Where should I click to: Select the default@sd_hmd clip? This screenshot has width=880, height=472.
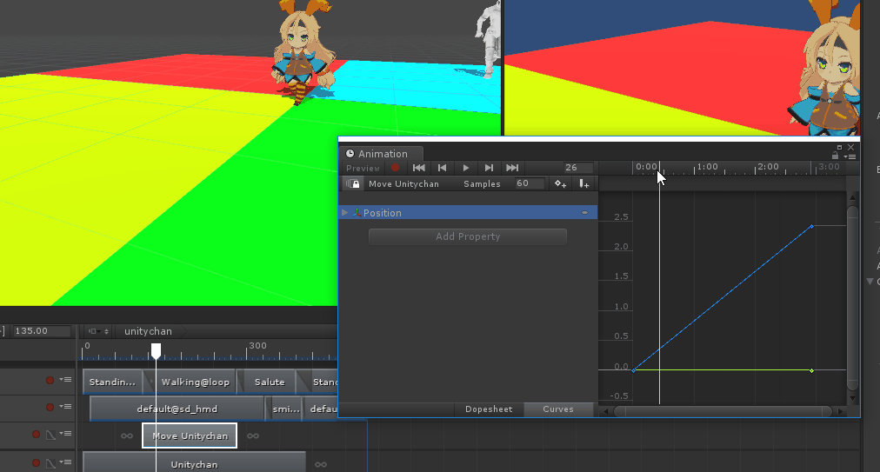tap(177, 409)
